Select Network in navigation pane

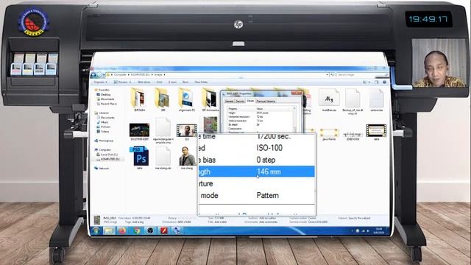click(x=102, y=169)
